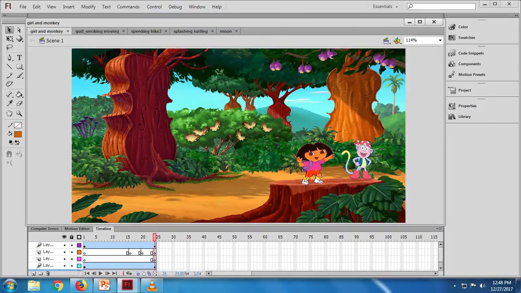Select the Deco tool

pos(9,84)
